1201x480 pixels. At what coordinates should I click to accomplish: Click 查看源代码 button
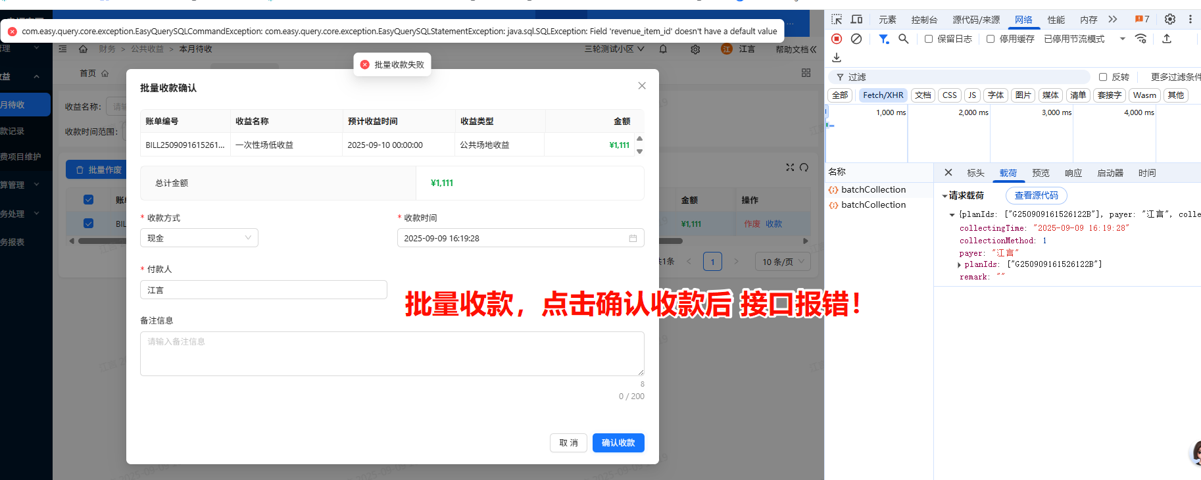pos(1036,195)
